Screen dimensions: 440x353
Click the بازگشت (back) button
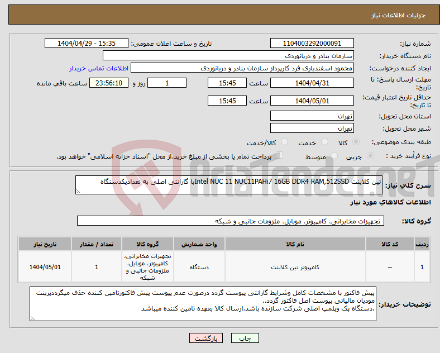pyautogui.click(x=206, y=338)
